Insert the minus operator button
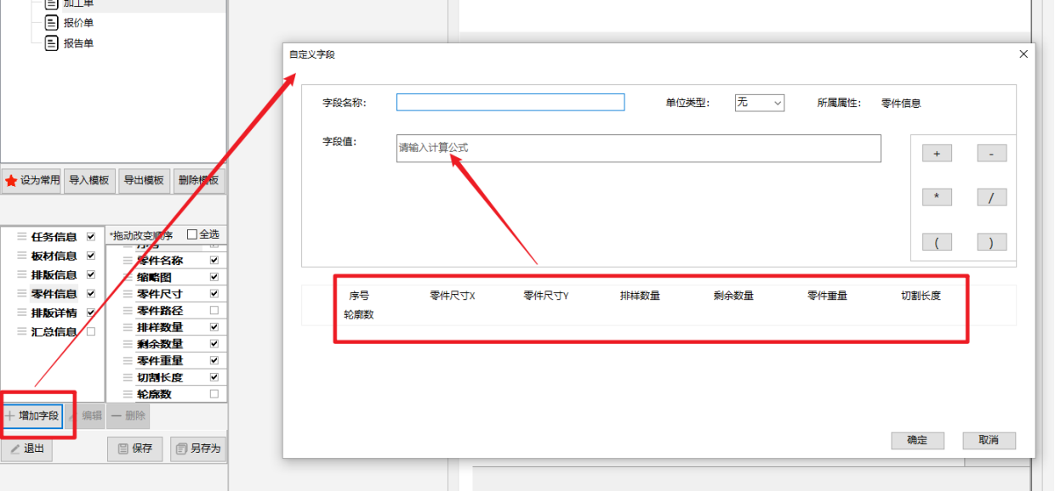 tap(991, 154)
